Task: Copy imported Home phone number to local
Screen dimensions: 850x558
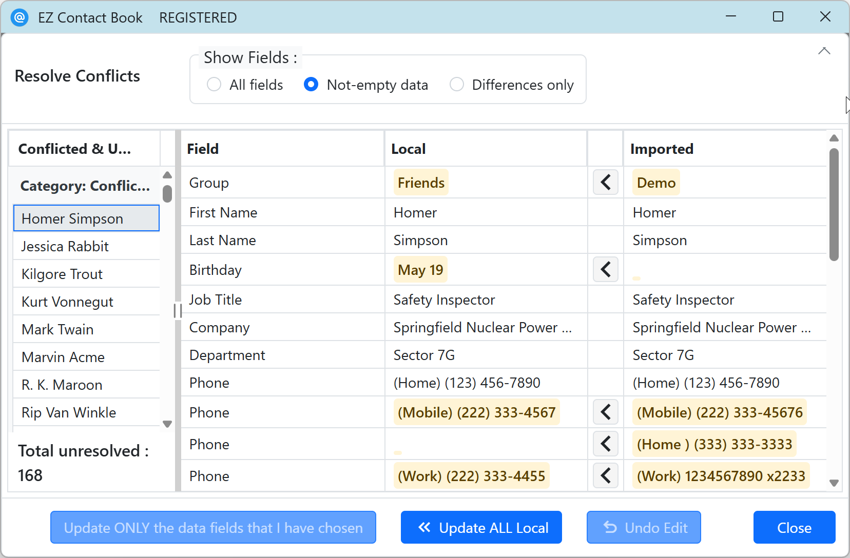Action: pos(606,444)
